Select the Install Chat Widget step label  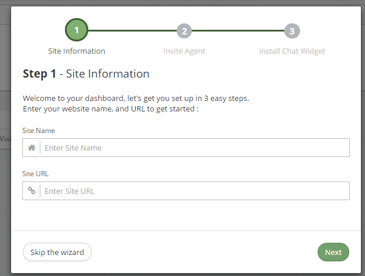click(292, 51)
